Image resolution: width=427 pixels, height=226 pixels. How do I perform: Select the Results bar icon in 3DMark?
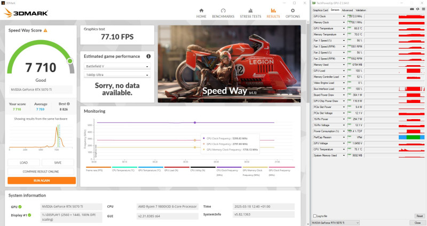[273, 11]
